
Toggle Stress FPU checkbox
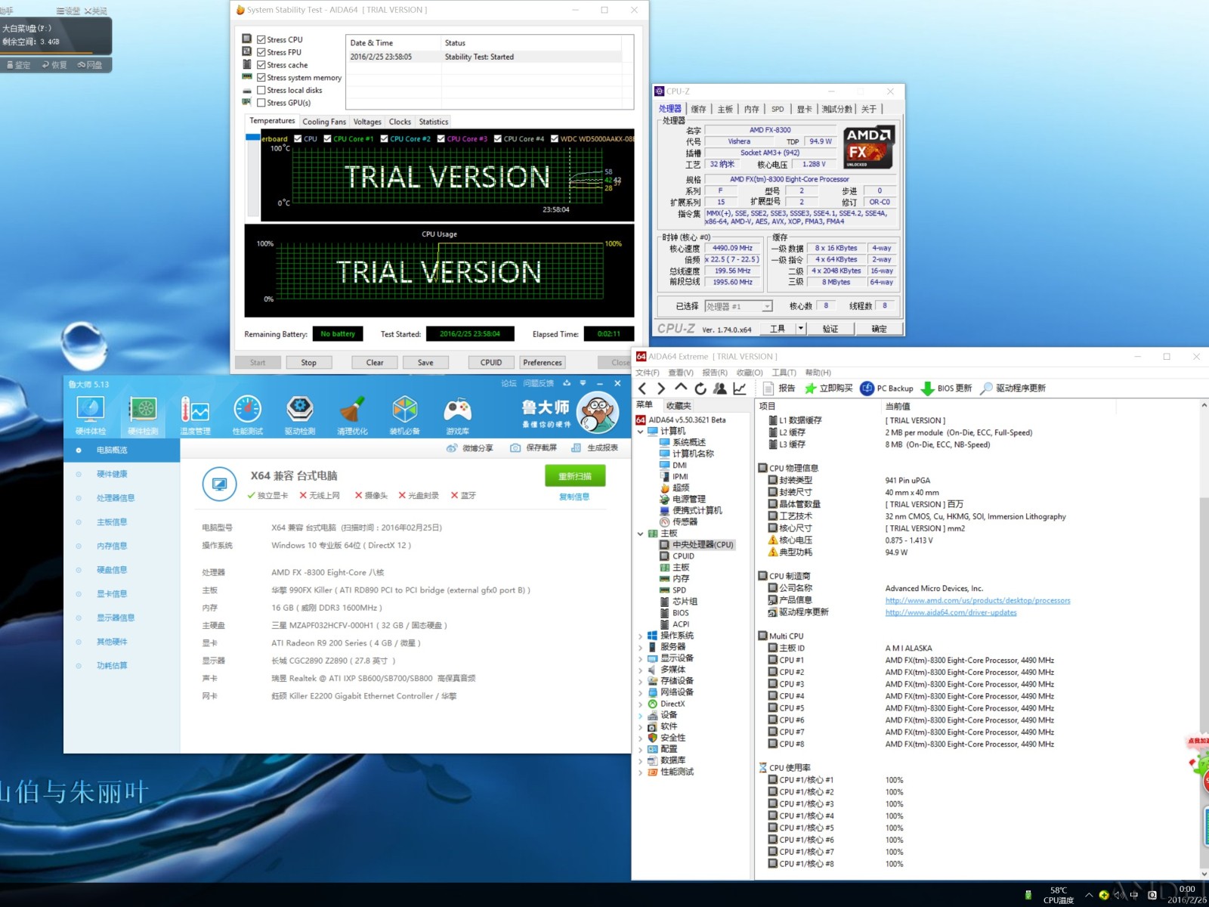pyautogui.click(x=261, y=53)
